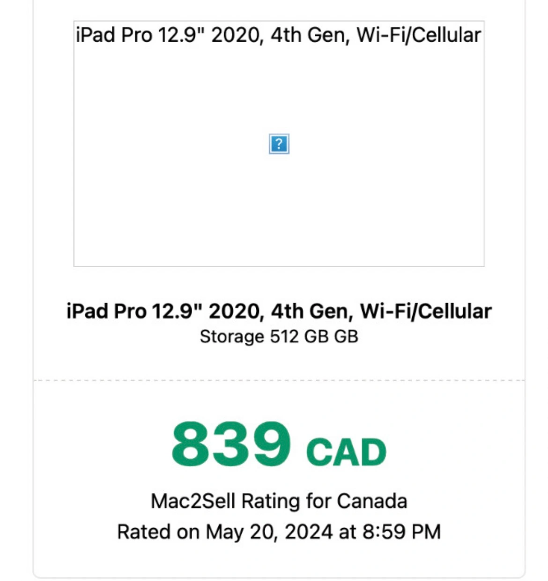The width and height of the screenshot is (548, 581).
Task: Click the Storage 512 GB GB line
Action: [279, 336]
